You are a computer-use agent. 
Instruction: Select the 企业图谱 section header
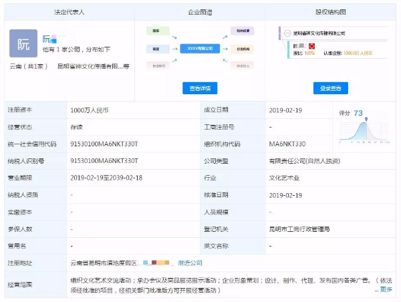pos(200,12)
